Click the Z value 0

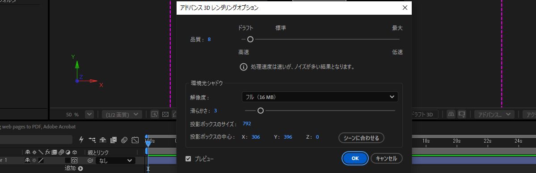coord(317,137)
